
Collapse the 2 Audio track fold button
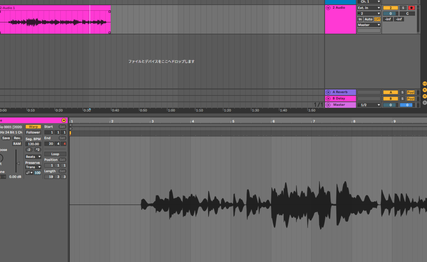click(328, 7)
